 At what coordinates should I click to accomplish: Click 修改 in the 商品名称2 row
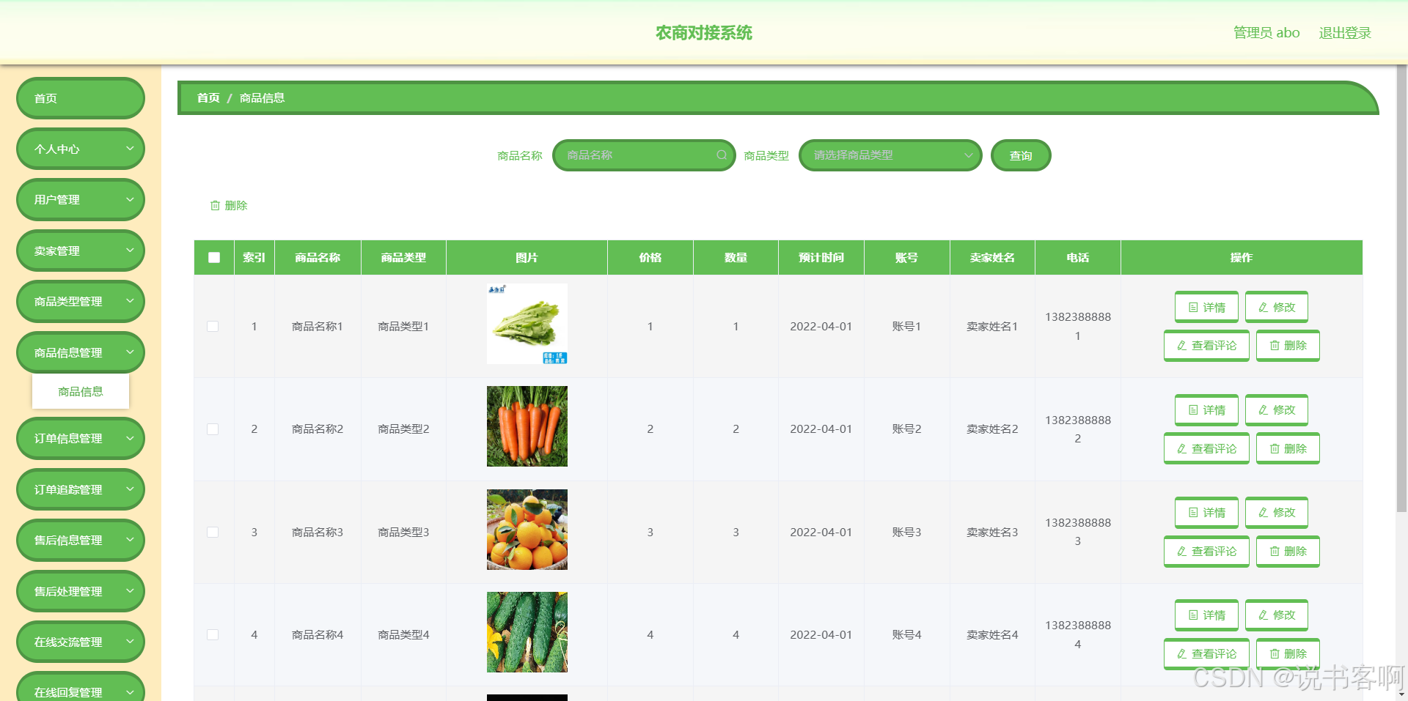coord(1277,410)
